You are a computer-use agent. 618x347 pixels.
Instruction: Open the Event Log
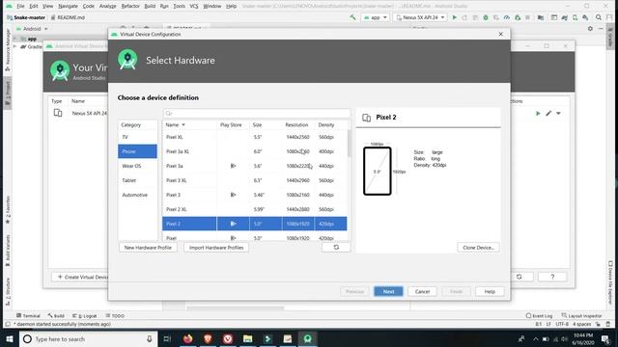[x=539, y=315]
